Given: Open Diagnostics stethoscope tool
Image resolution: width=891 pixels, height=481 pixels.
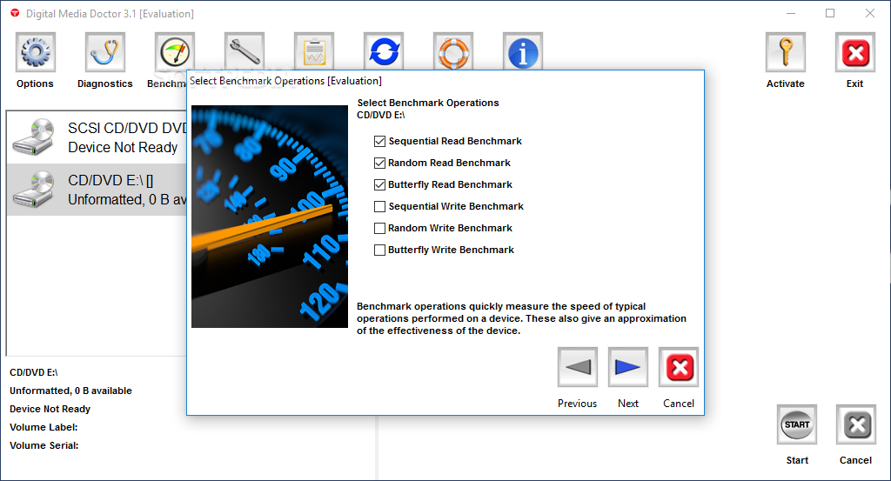Looking at the screenshot, I should 105,52.
